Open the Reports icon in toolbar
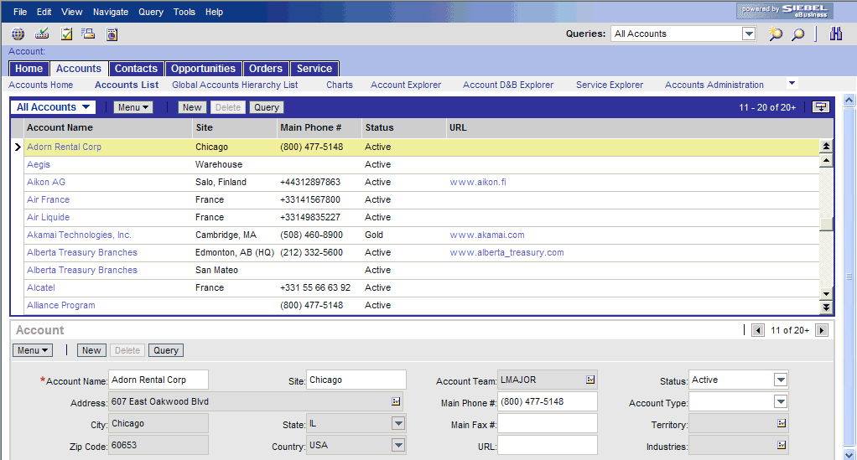 click(112, 34)
